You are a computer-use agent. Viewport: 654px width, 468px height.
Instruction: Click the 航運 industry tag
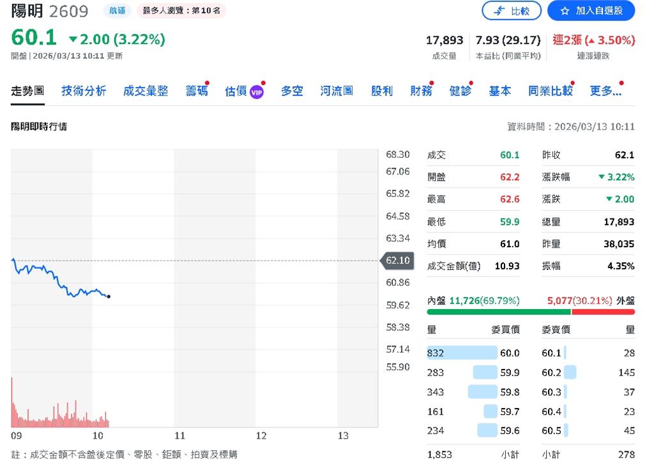[x=117, y=11]
